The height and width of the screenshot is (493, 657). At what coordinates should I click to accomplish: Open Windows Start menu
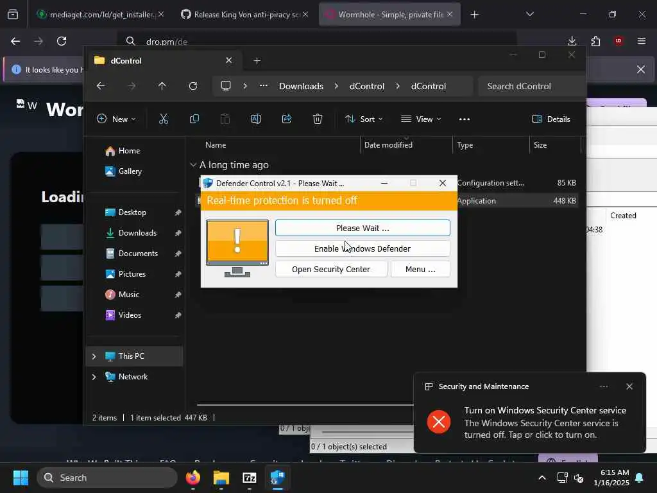tap(21, 478)
